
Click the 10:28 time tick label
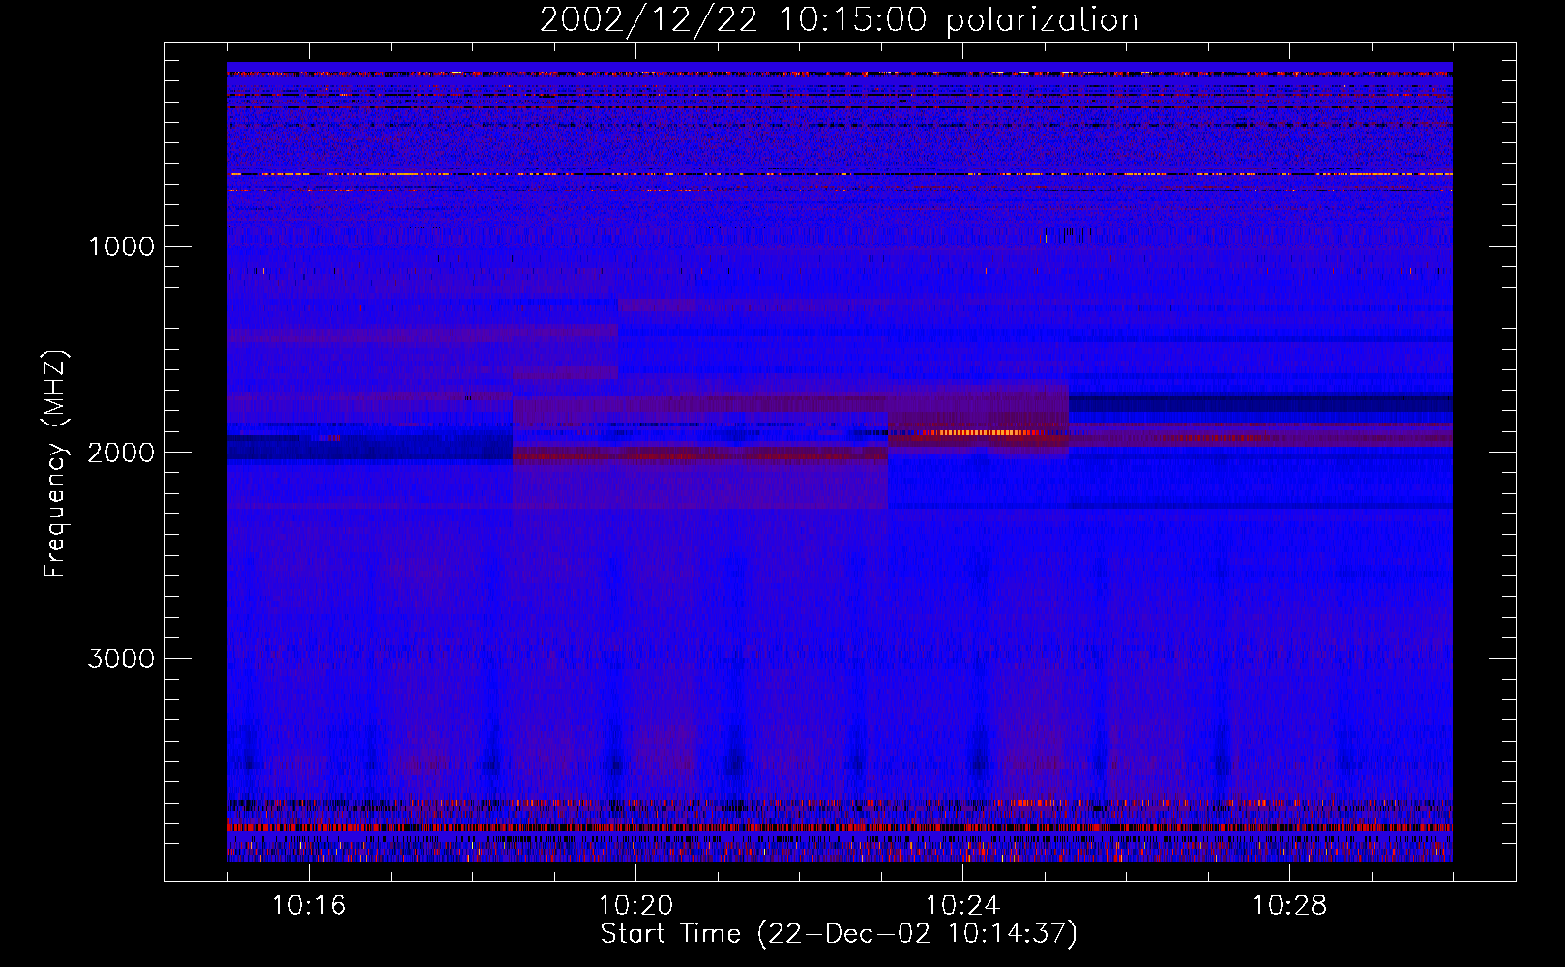coord(1289,906)
